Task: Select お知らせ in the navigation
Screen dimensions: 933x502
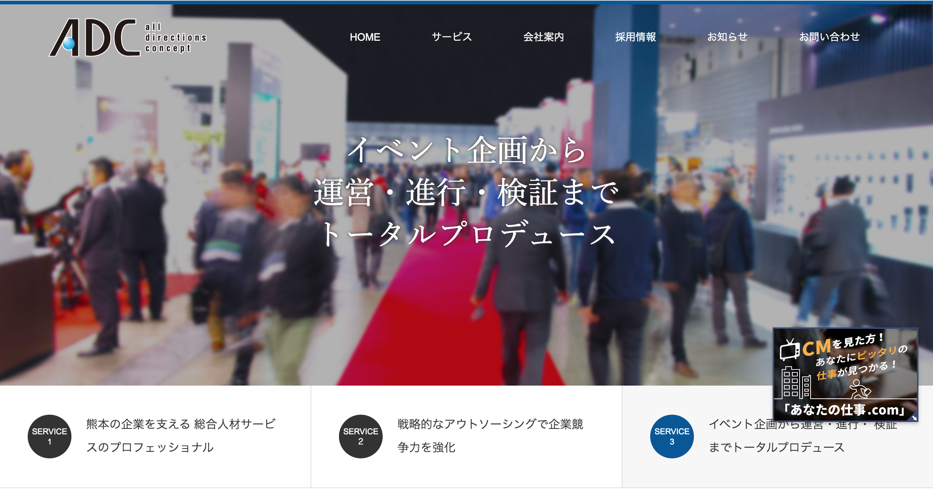Action: click(x=727, y=37)
